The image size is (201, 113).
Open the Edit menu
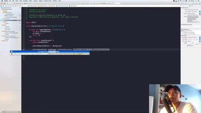[13, 1]
